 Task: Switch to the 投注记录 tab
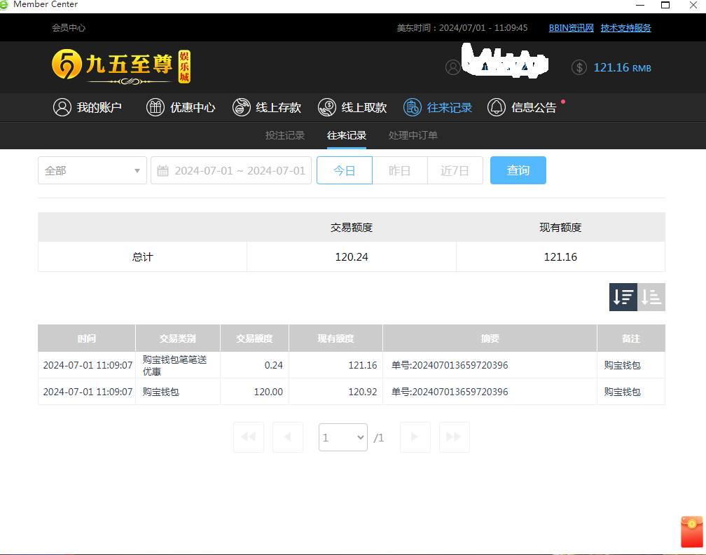click(284, 135)
